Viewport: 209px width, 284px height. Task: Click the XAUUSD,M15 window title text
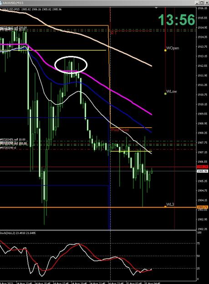13,3
